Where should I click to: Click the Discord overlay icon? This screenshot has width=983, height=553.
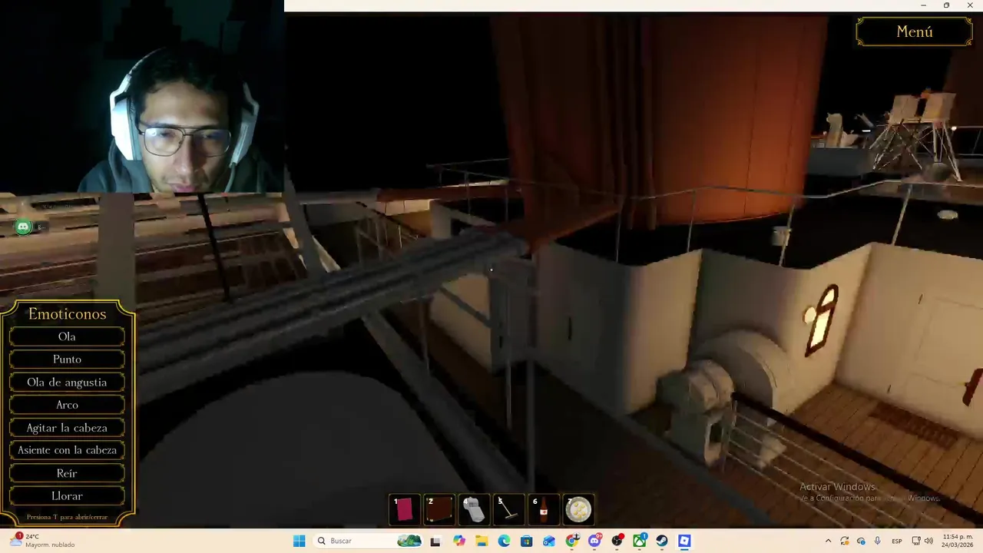pyautogui.click(x=23, y=227)
